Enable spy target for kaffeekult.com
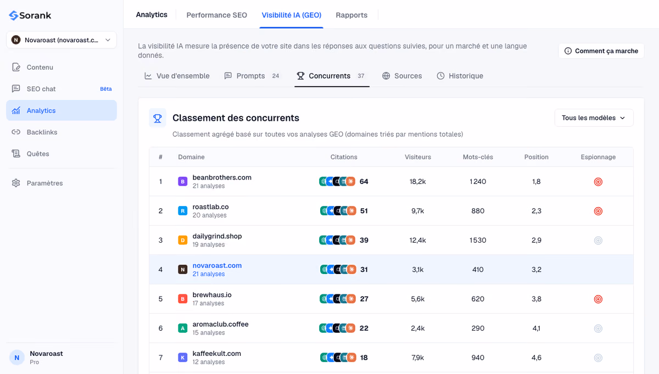Image resolution: width=659 pixels, height=374 pixels. pyautogui.click(x=598, y=358)
